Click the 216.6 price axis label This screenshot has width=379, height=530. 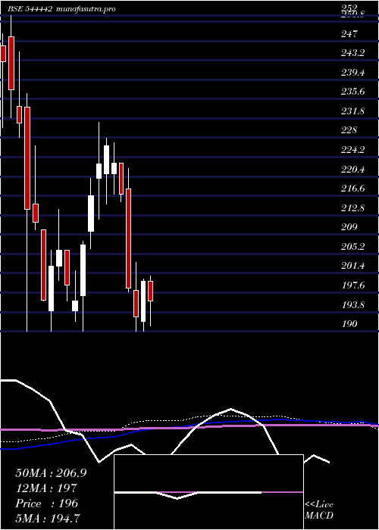pos(352,189)
